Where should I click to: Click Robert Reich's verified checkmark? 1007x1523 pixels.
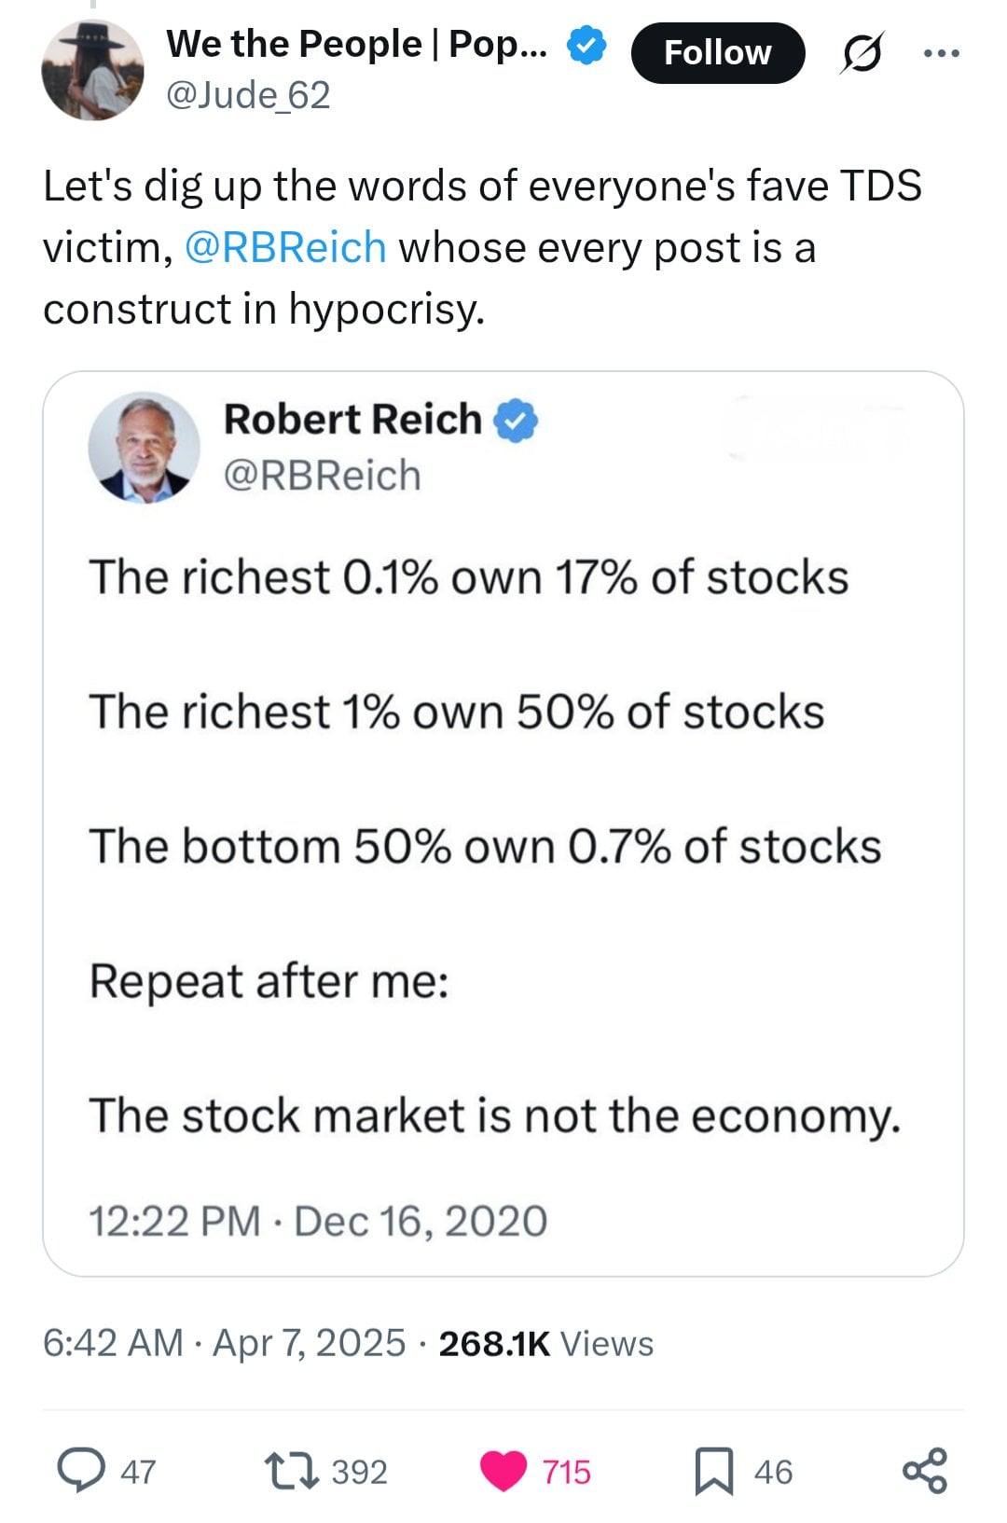coord(516,421)
